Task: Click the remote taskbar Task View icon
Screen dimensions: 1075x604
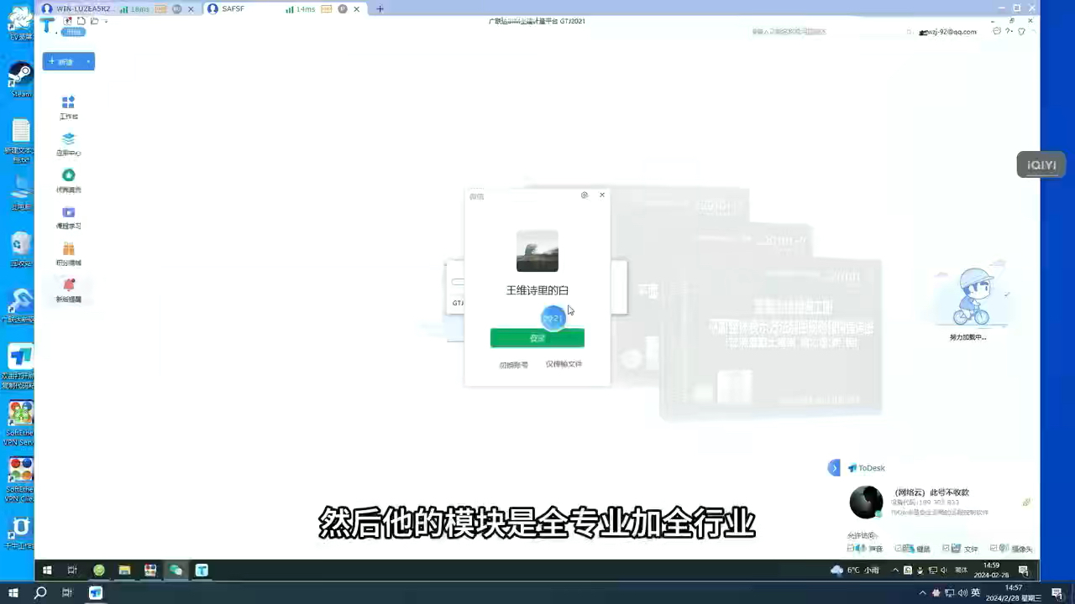Action: pos(72,570)
